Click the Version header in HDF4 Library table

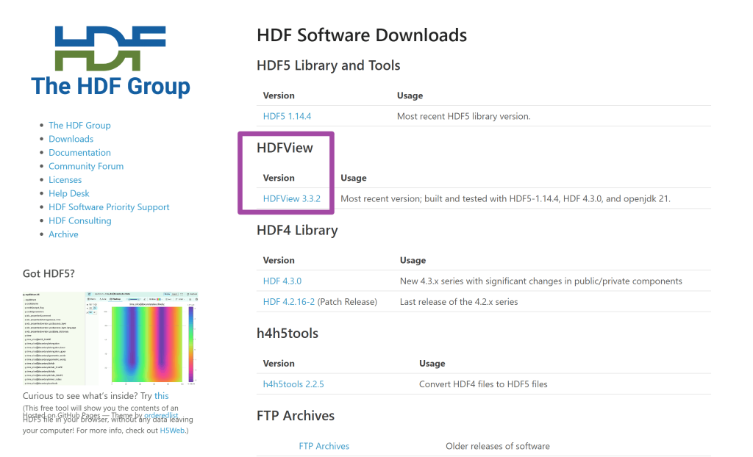[279, 261]
